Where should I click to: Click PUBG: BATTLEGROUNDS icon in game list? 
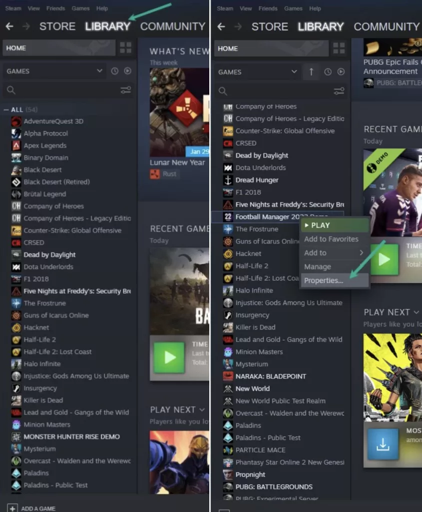pos(228,487)
